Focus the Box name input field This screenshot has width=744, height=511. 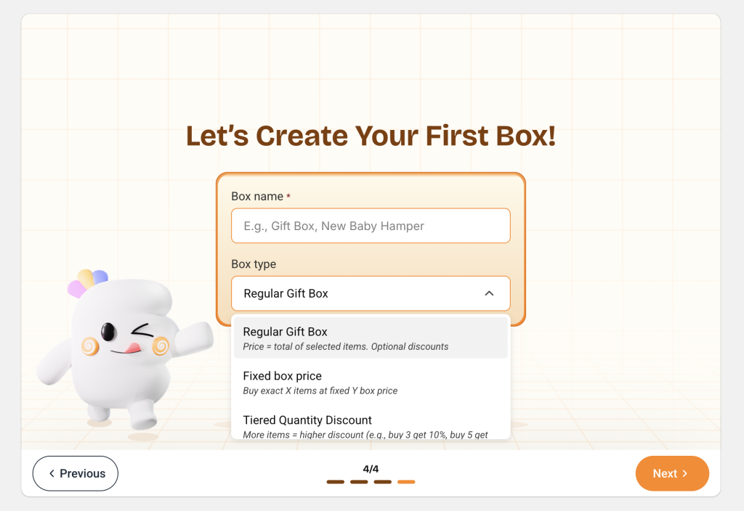371,226
